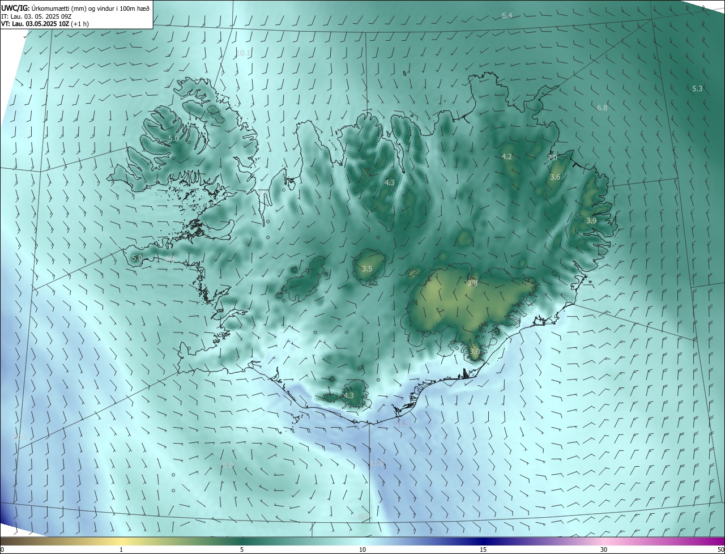The height and width of the screenshot is (554, 725).
Task: Click the 5.3 value in the northeast sea
Action: pos(697,88)
